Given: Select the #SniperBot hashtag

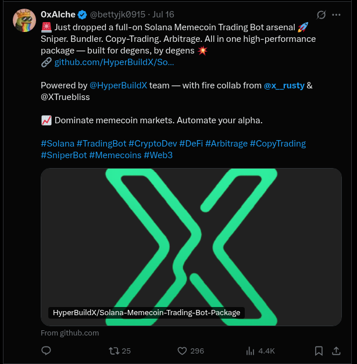Looking at the screenshot, I should 63,155.
